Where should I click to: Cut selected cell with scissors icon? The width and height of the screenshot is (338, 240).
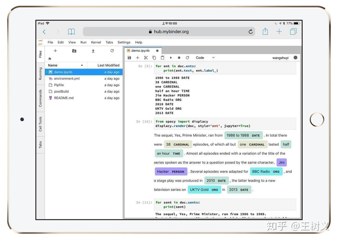[x=146, y=58]
